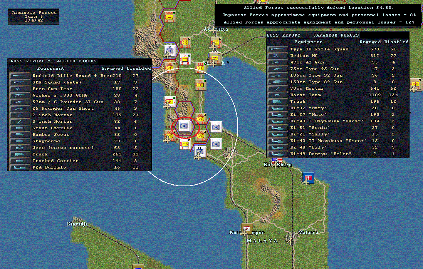Select the Japanese division counter marked 8 14
The height and width of the screenshot is (269, 423).
point(185,43)
